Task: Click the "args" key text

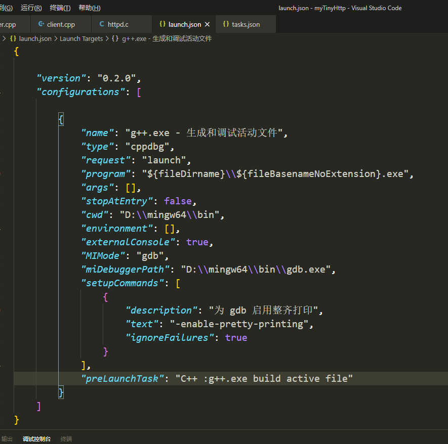Action: click(97, 188)
